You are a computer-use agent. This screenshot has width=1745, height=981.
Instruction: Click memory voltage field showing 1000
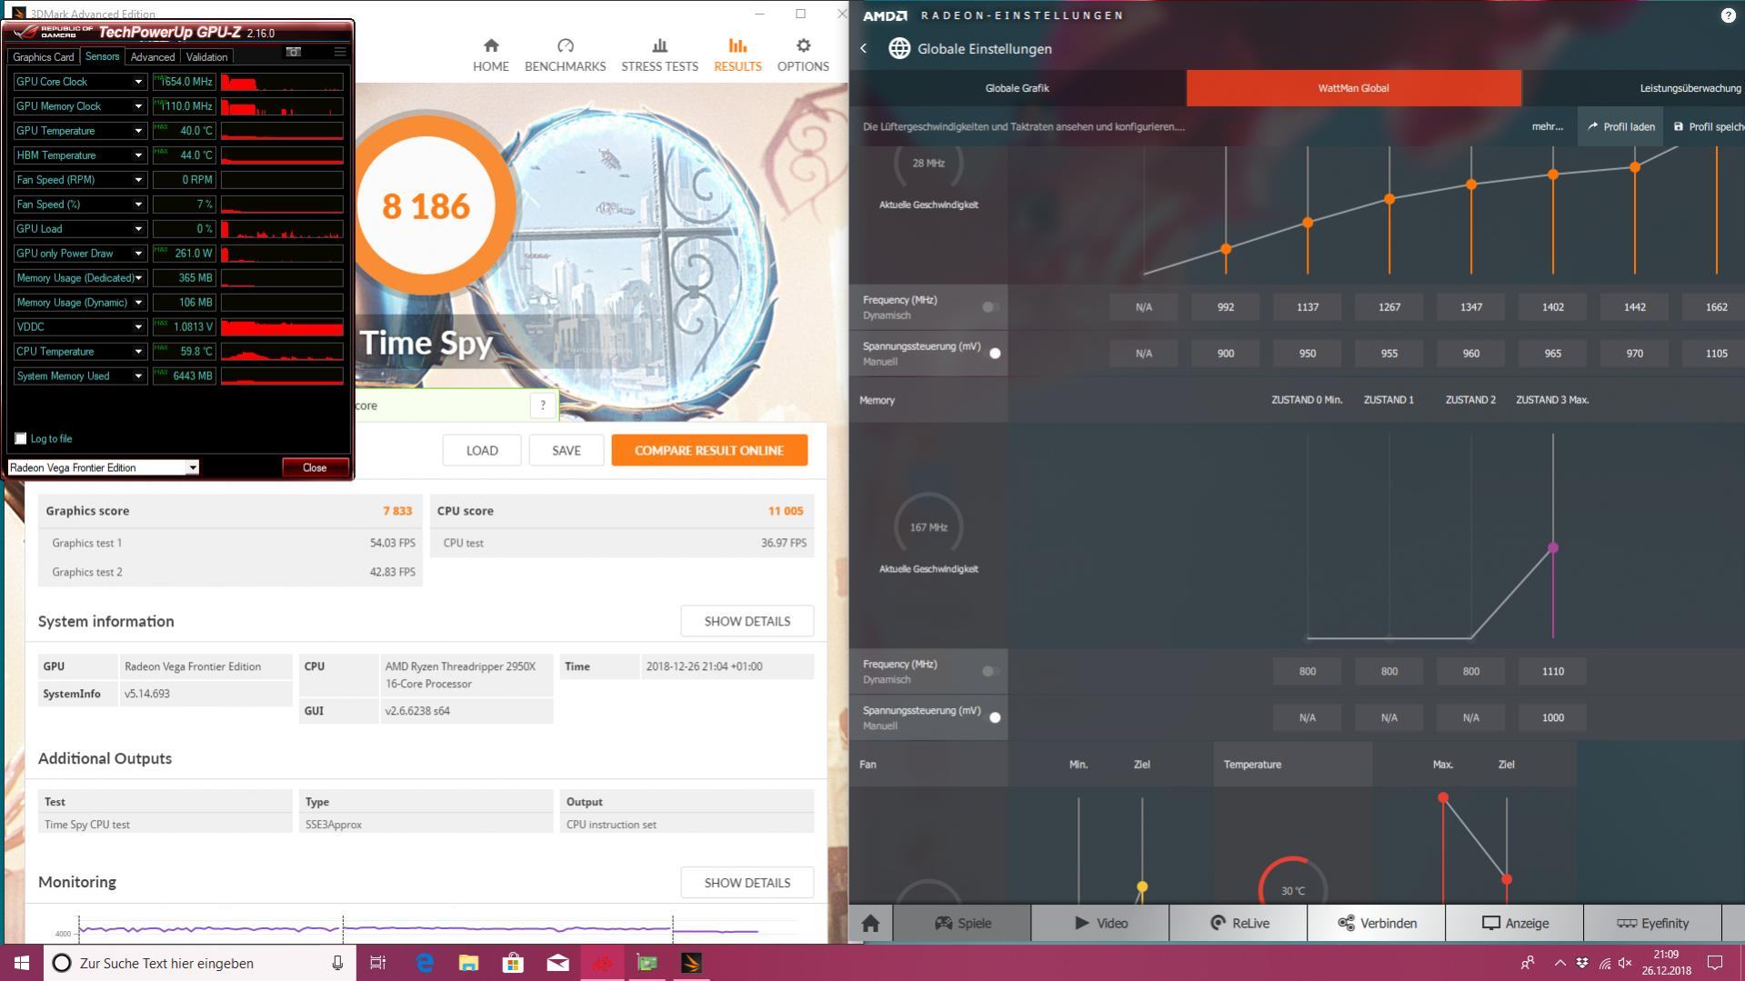(x=1552, y=718)
